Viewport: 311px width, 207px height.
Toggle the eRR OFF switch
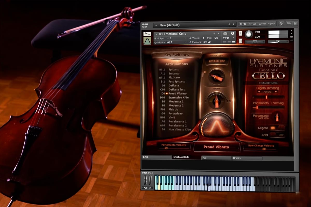pos(277,135)
